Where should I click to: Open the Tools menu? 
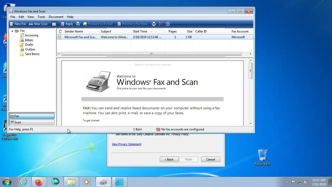41,17
